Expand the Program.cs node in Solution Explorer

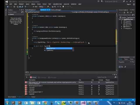click(122, 29)
